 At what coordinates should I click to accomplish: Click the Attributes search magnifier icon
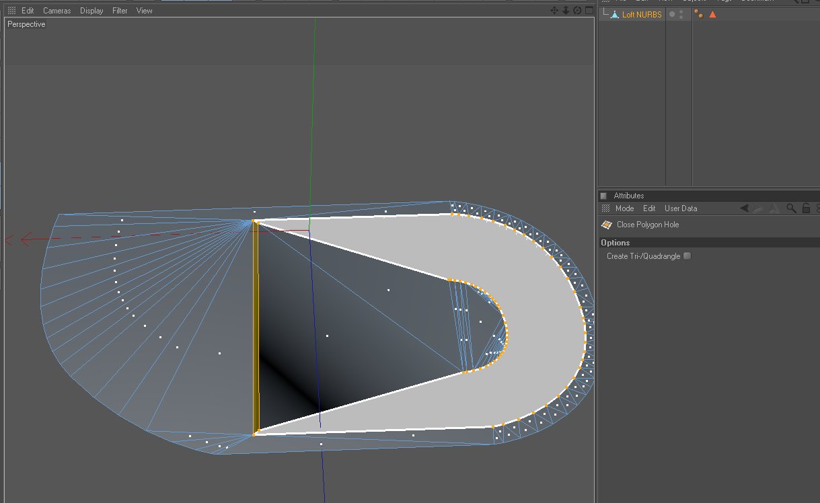pos(792,208)
